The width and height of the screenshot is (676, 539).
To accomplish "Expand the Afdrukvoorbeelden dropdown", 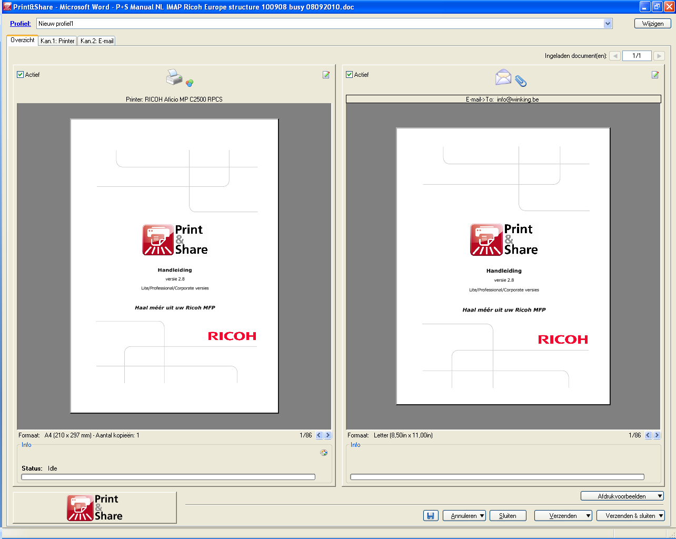I will point(660,496).
